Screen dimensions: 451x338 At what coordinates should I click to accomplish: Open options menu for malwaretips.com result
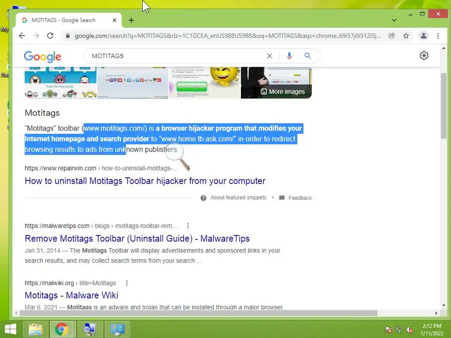click(x=188, y=226)
